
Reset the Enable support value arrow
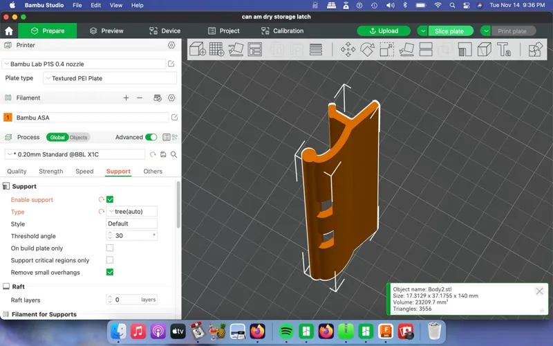point(101,199)
